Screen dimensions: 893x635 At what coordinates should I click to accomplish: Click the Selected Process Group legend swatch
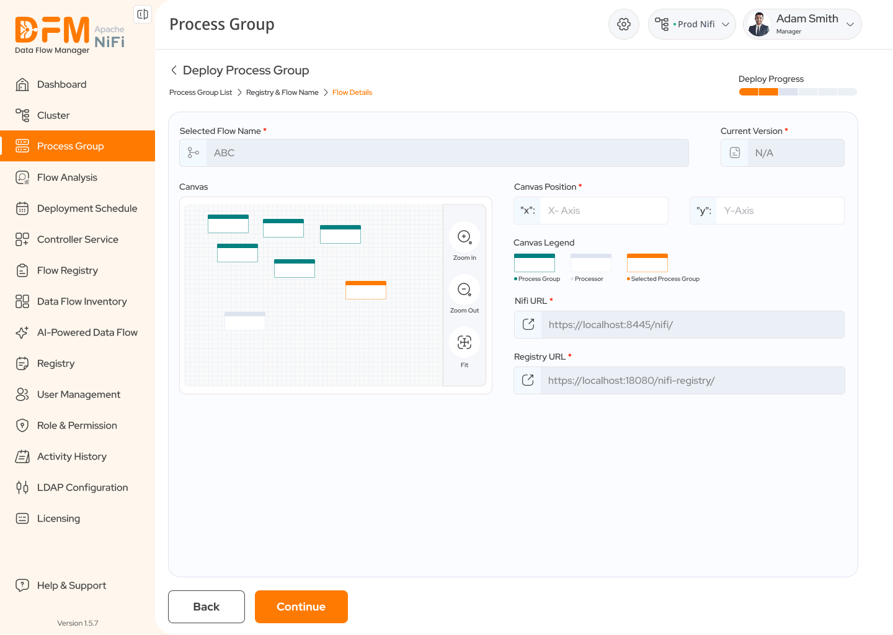[x=647, y=263]
